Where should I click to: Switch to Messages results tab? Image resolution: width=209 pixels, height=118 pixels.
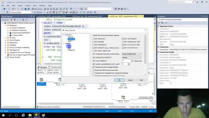click(42, 67)
